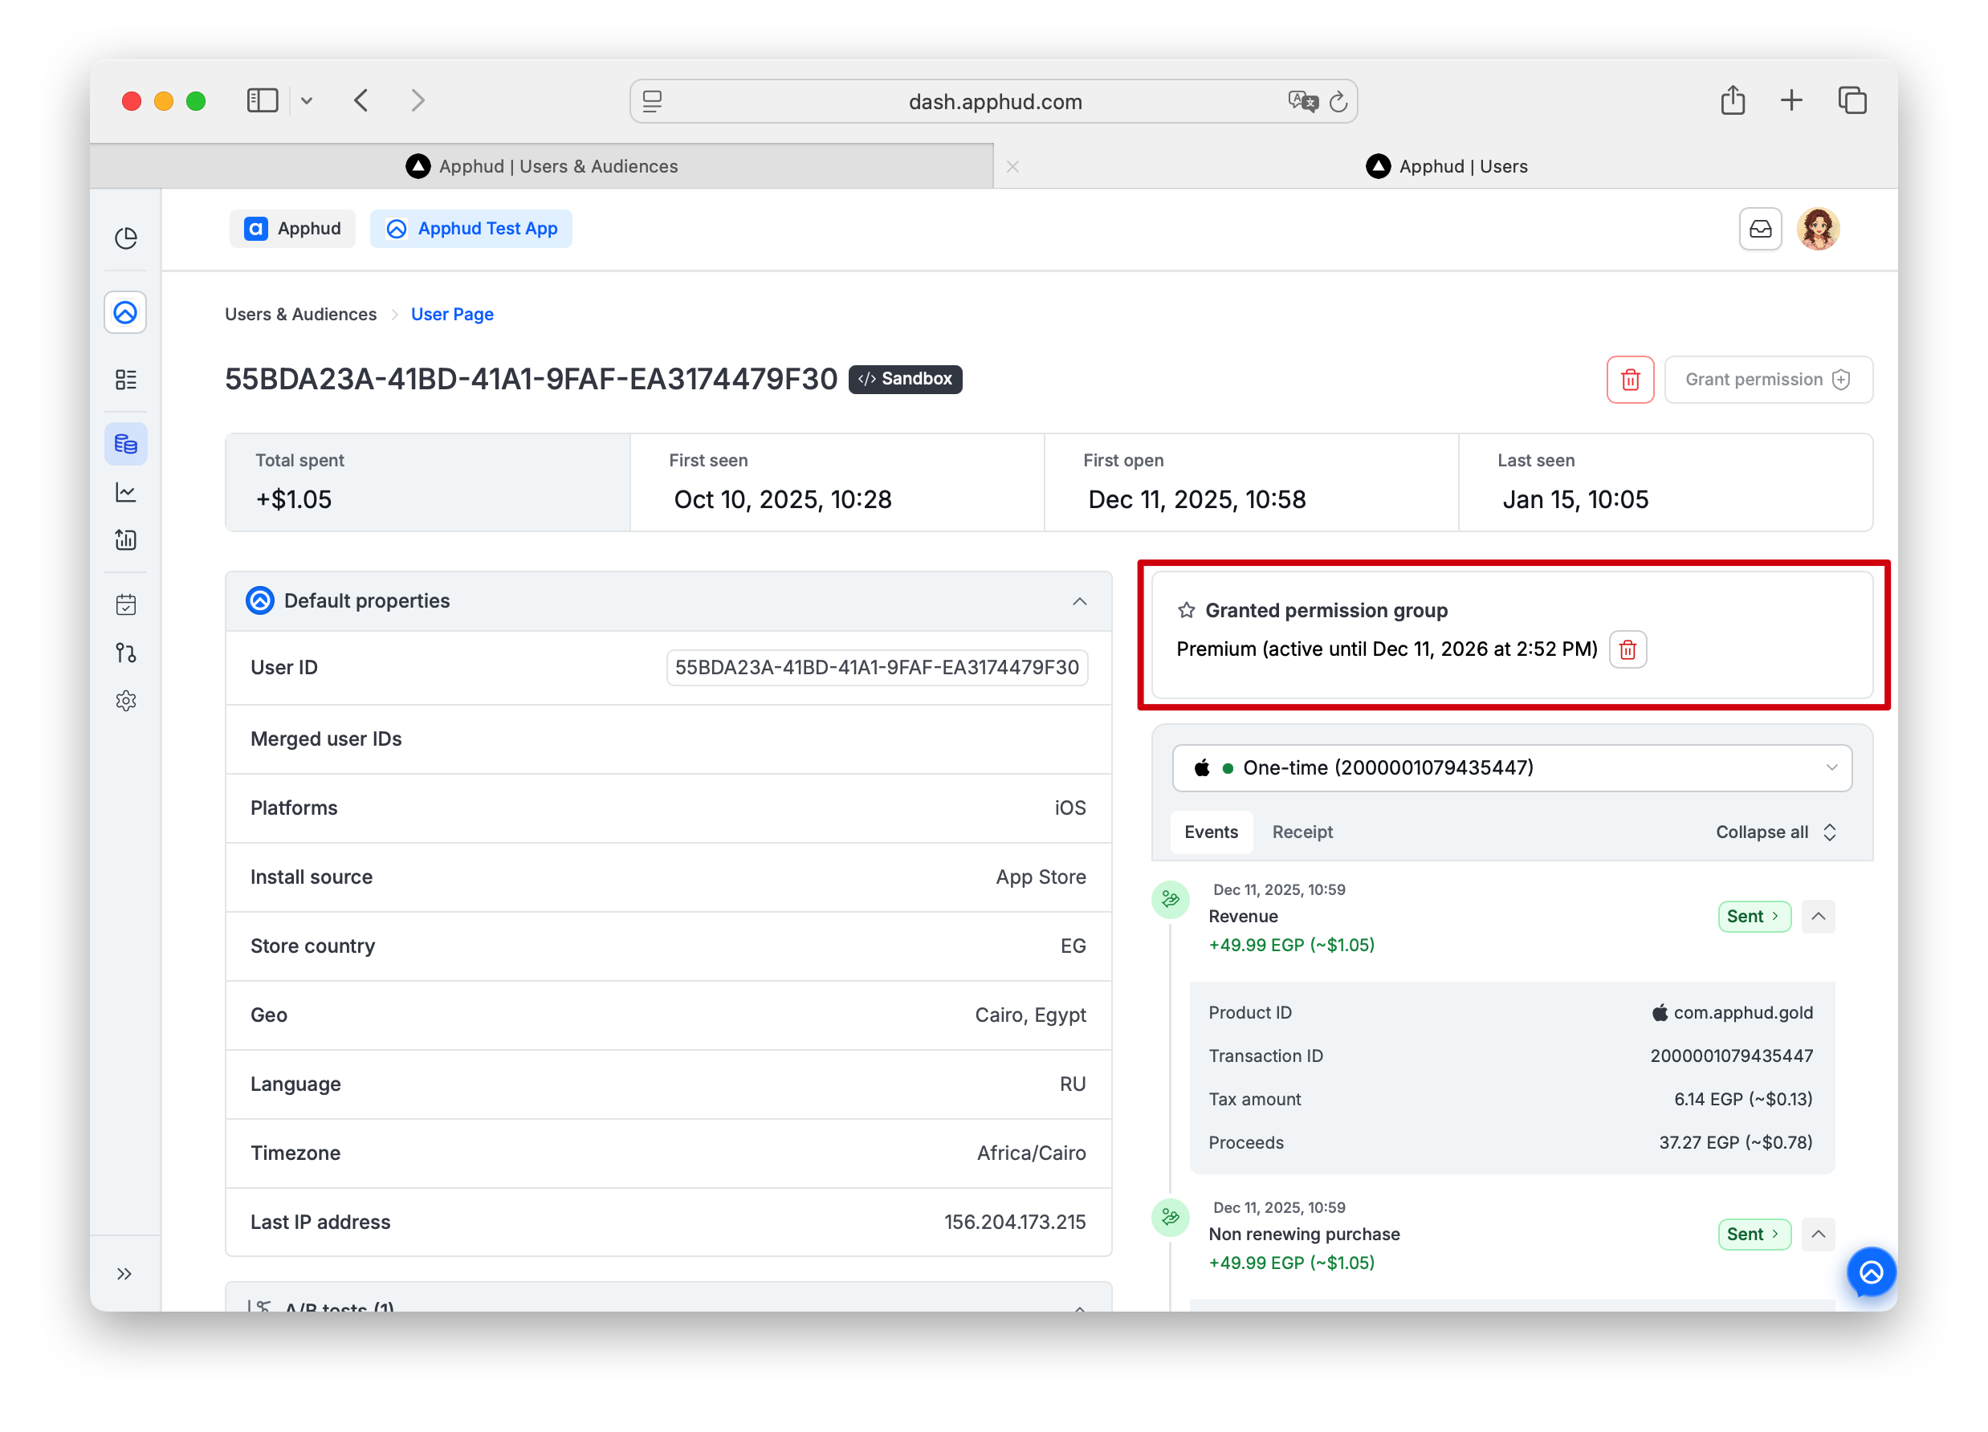
Task: Collapse the Default properties section
Action: click(x=1080, y=601)
